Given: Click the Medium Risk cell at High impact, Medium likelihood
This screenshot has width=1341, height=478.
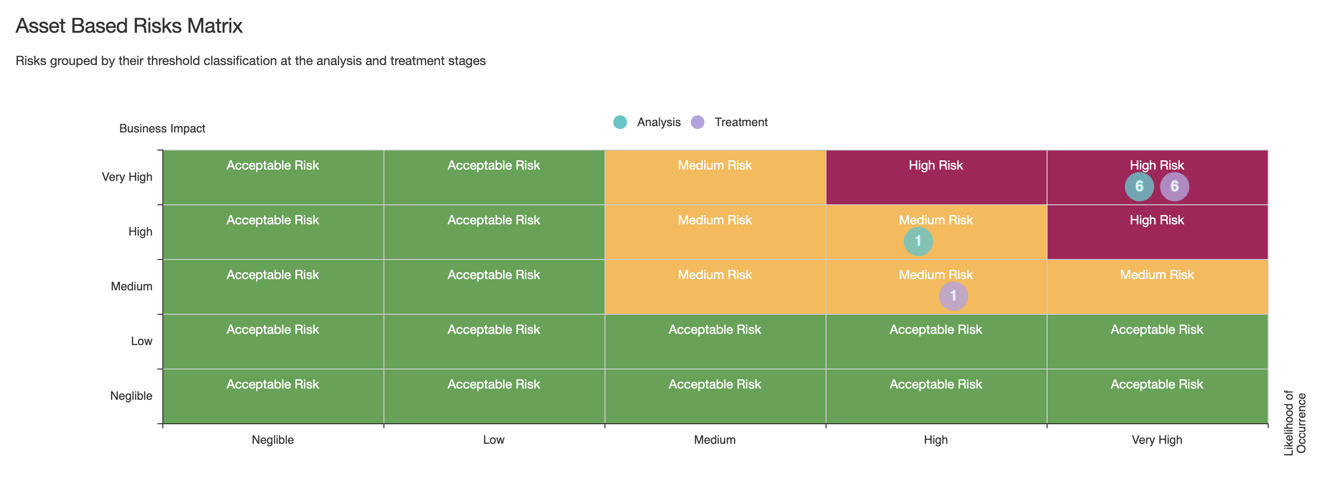Looking at the screenshot, I should pos(715,232).
